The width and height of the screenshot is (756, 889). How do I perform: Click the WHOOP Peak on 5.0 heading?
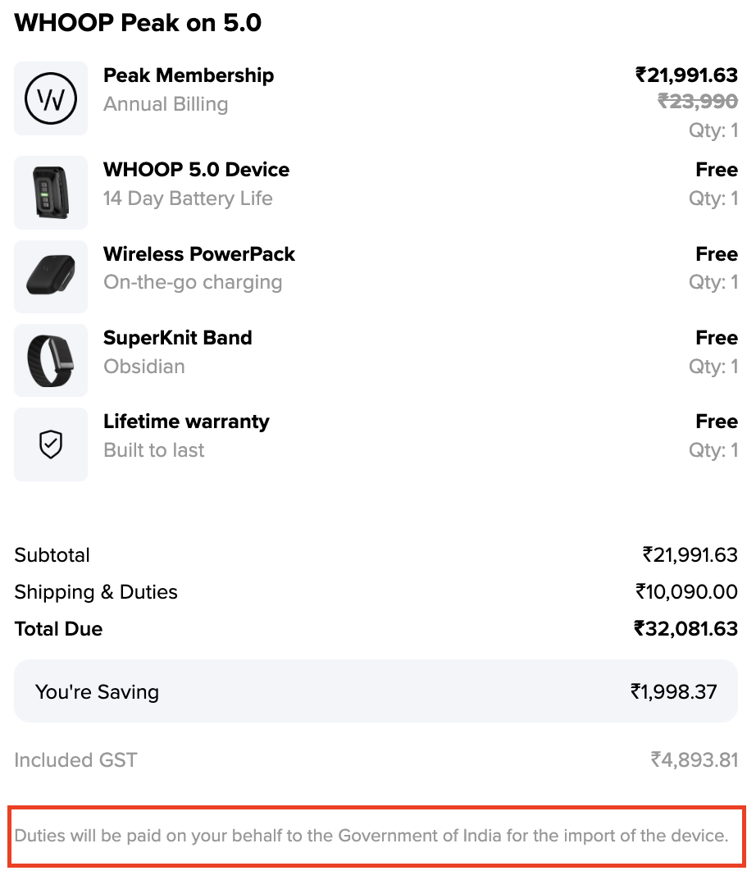[138, 23]
